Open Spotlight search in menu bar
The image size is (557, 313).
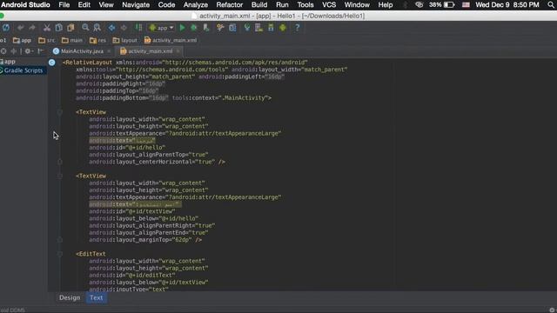[x=551, y=5]
